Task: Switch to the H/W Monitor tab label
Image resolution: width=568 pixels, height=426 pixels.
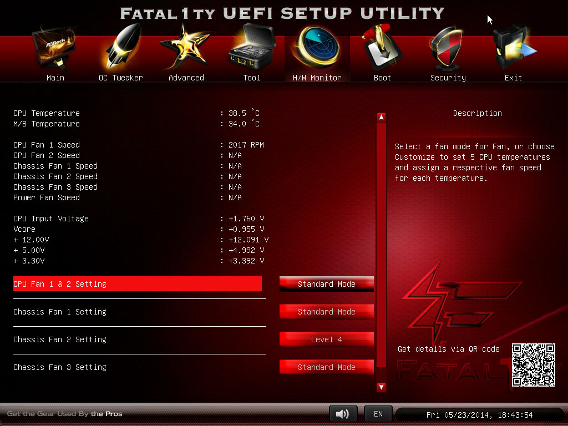Action: [x=317, y=78]
